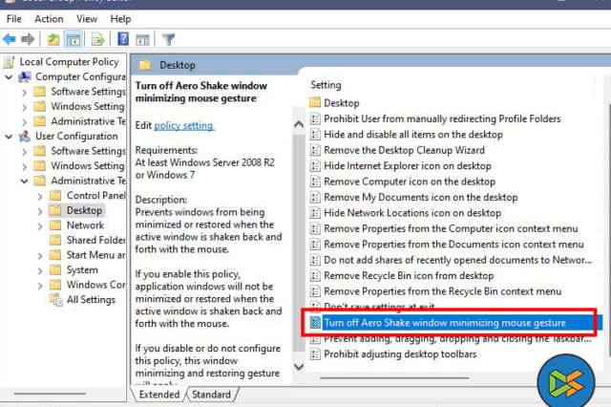Viewport: 611px width, 407px height.
Task: Click policy icon beside Remove Recycle Bin icon
Action: click(x=315, y=275)
